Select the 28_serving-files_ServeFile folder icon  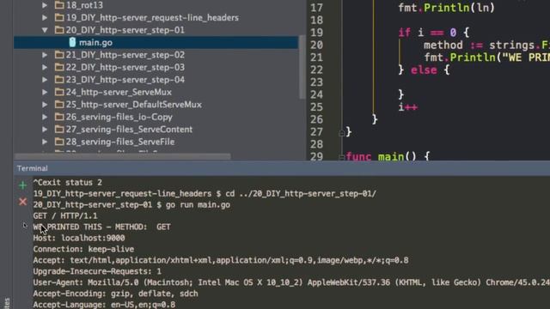tap(59, 142)
